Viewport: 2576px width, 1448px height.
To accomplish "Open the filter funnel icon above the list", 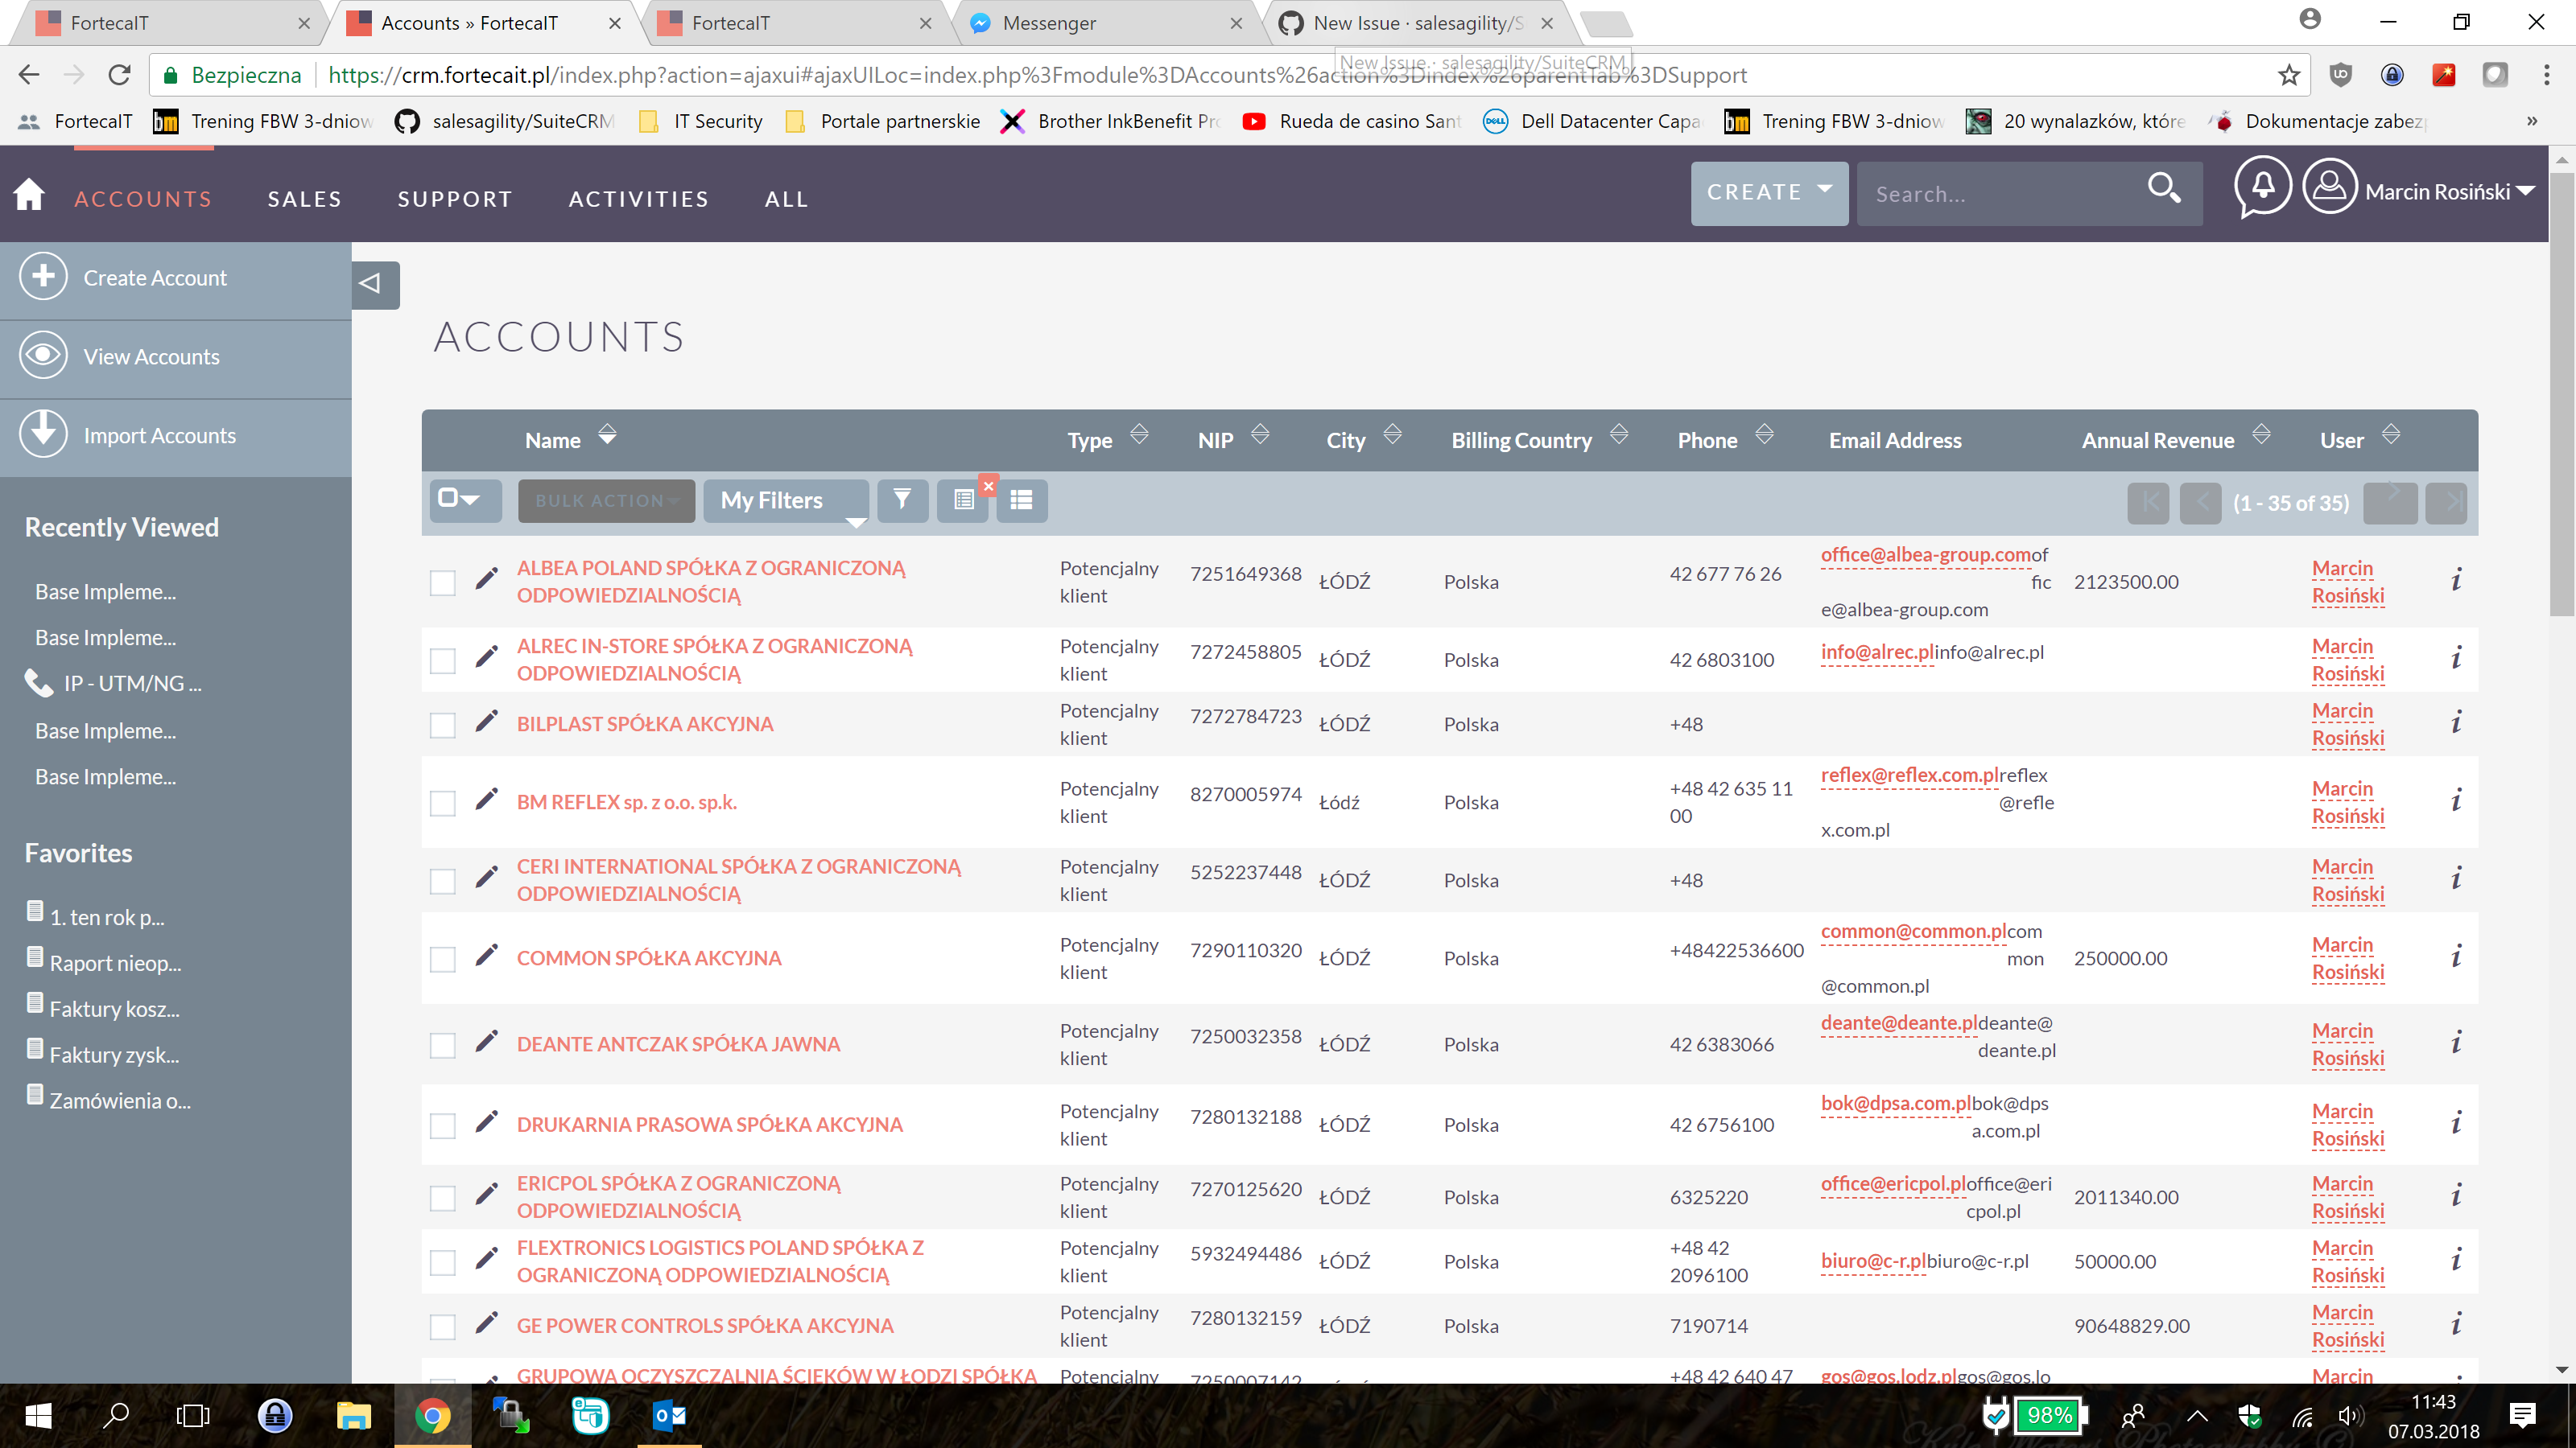I will pos(902,500).
